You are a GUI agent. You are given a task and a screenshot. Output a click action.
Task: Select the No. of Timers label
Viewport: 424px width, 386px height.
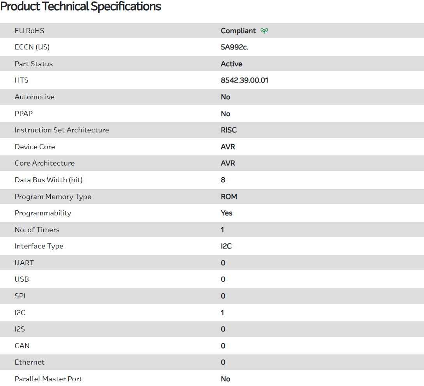coord(37,230)
